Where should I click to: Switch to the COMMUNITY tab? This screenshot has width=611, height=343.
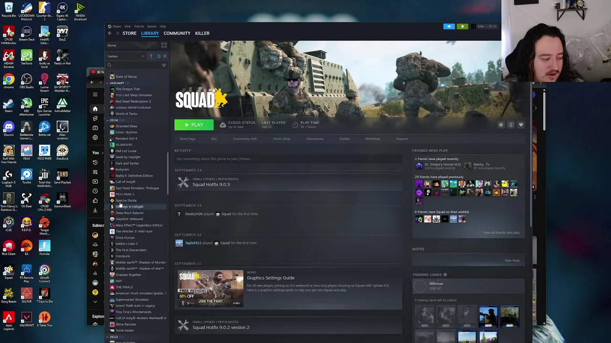(x=177, y=33)
